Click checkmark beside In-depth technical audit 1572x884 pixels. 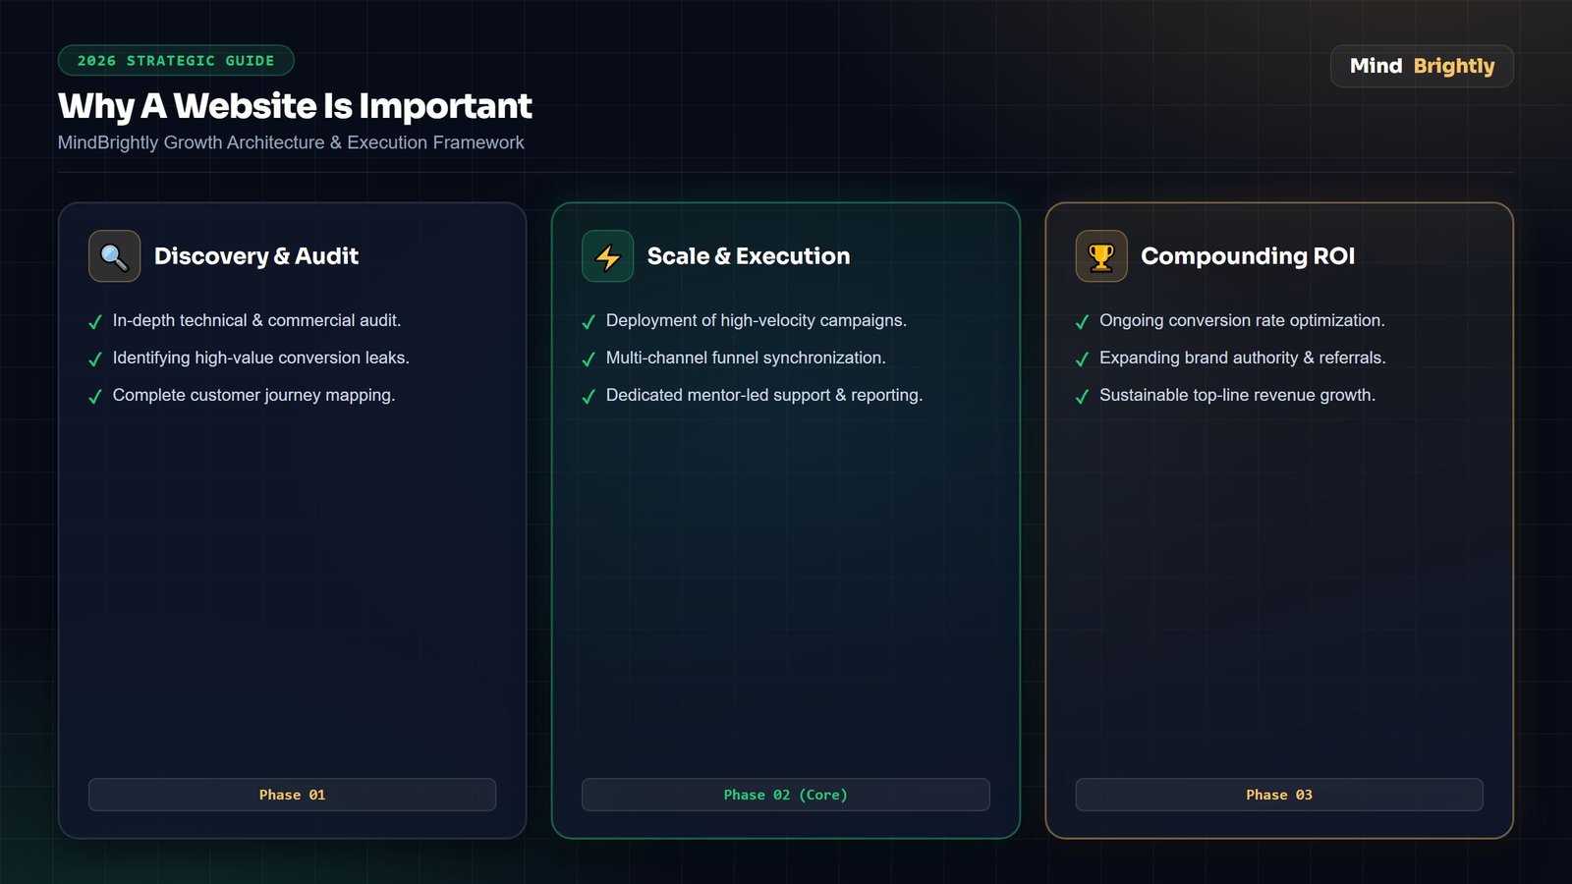(x=95, y=322)
